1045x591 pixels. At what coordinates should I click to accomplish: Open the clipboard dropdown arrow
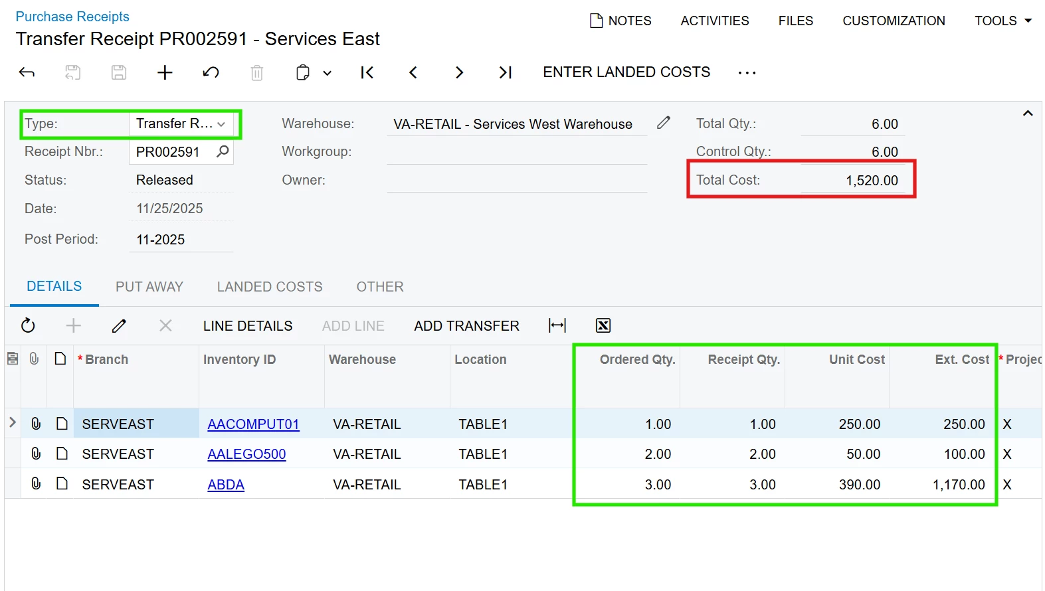tap(328, 73)
